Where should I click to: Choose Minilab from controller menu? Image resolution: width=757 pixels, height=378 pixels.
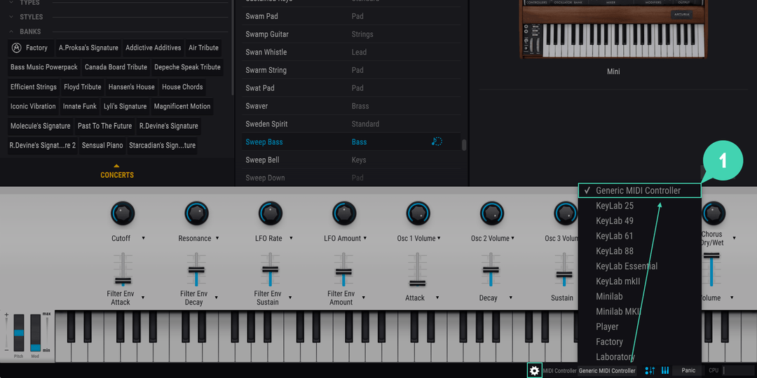pyautogui.click(x=640, y=297)
